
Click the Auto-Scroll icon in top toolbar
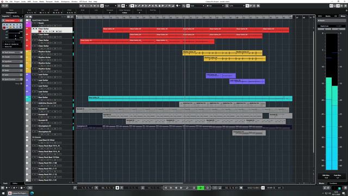point(123,6)
